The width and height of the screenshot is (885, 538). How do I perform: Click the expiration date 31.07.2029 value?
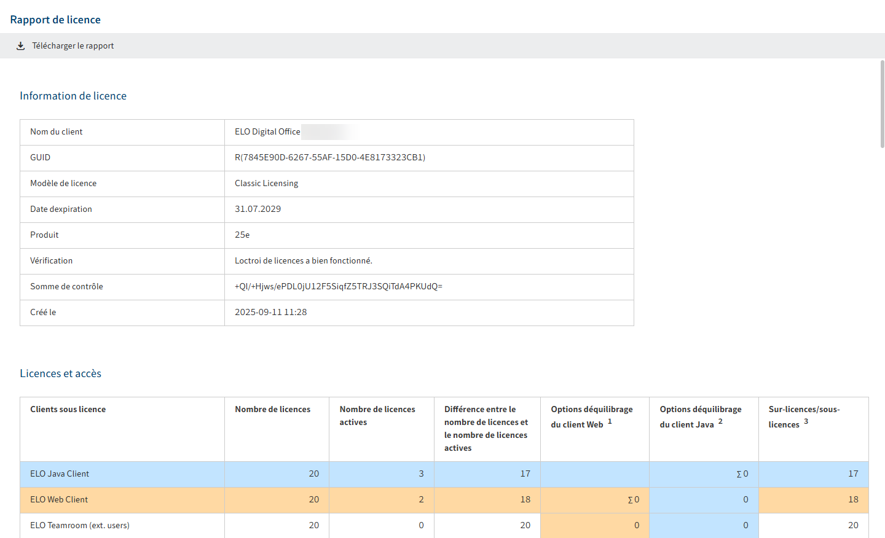[258, 209]
